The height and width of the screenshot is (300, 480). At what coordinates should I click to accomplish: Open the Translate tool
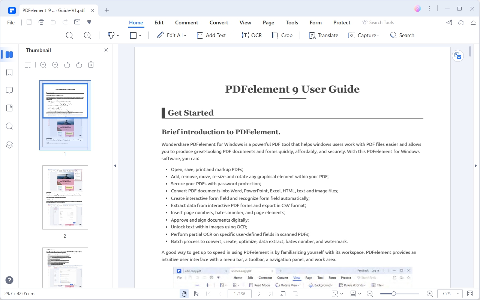(323, 35)
